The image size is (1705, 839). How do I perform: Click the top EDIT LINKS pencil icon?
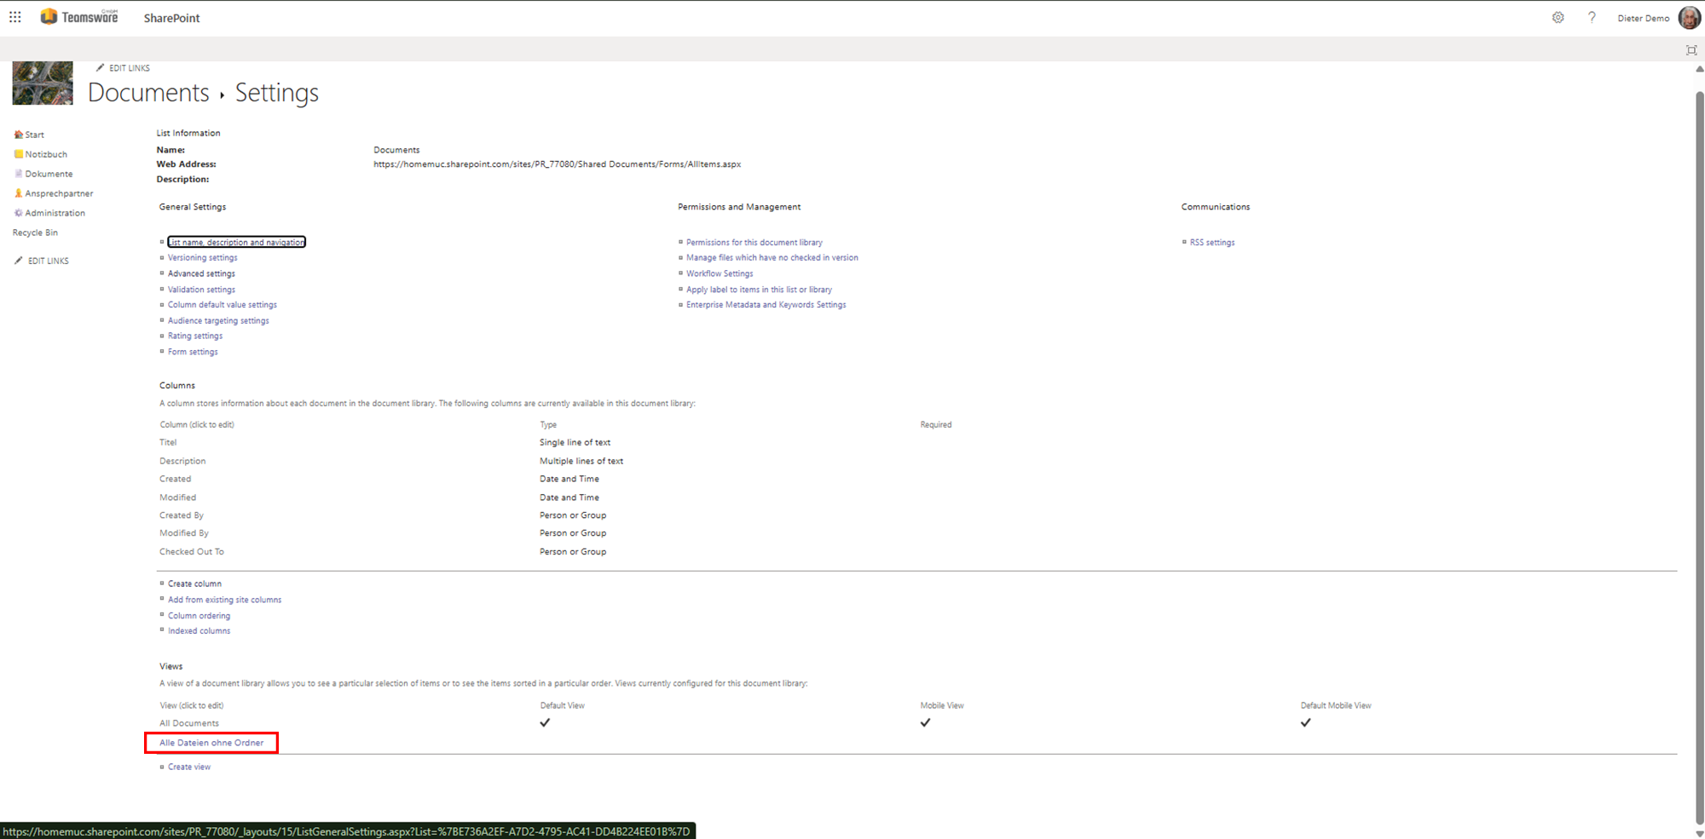click(101, 68)
